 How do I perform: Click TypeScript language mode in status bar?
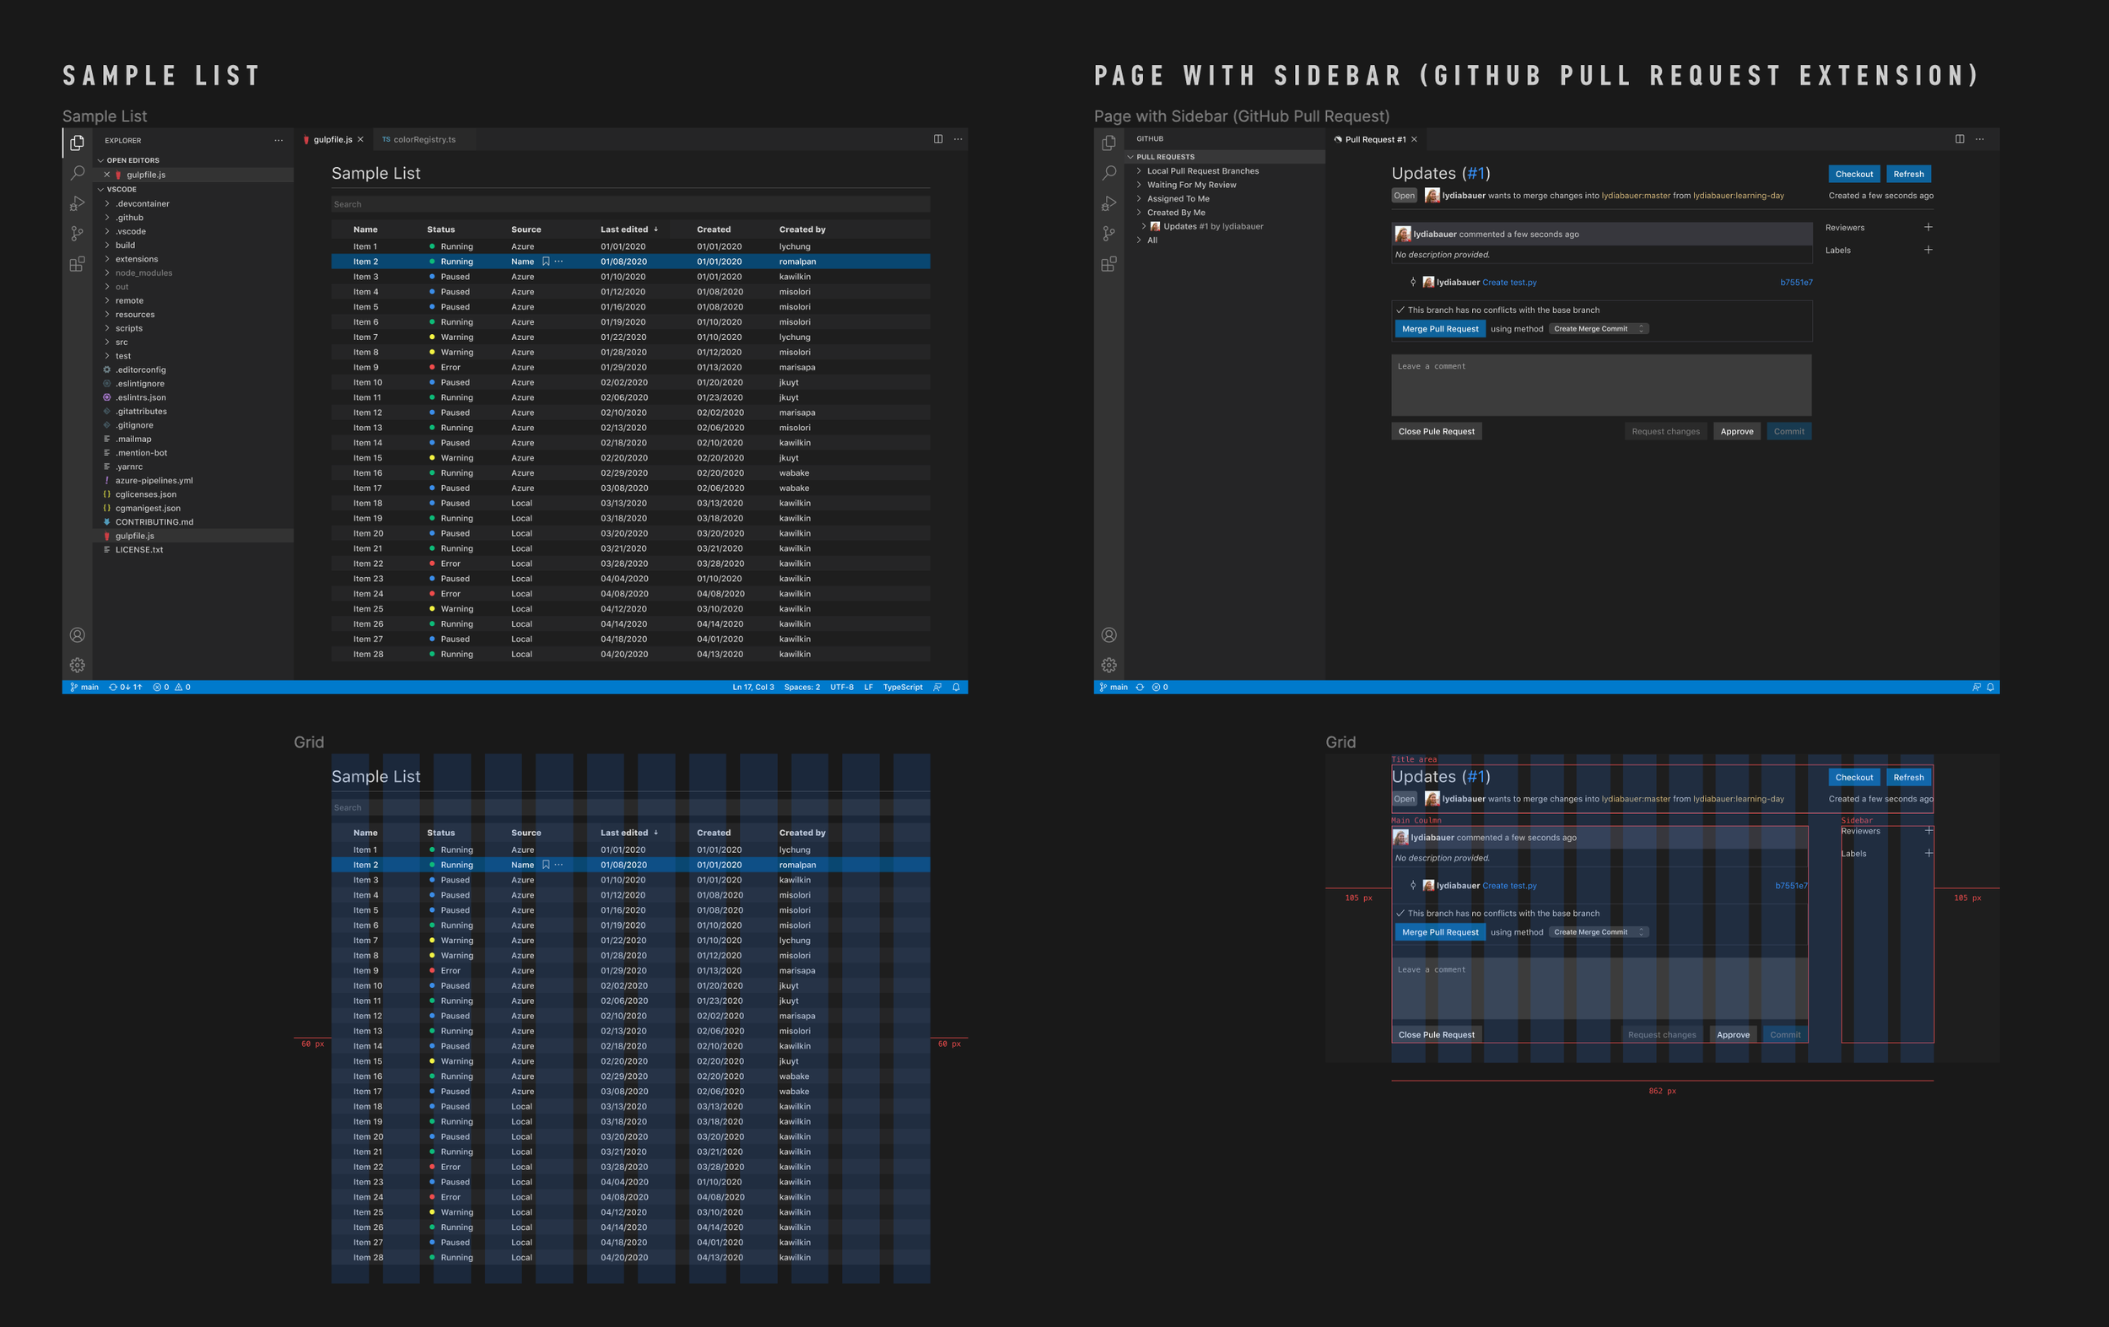coord(902,688)
